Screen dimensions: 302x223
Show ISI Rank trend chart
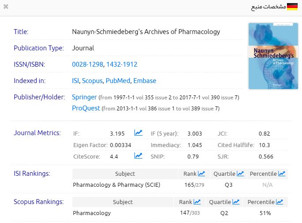click(x=201, y=174)
